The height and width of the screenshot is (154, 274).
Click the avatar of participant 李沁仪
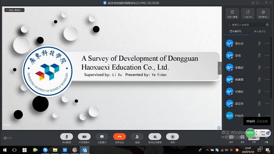tap(229, 43)
